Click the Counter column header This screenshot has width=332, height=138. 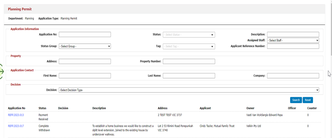(x=312, y=108)
